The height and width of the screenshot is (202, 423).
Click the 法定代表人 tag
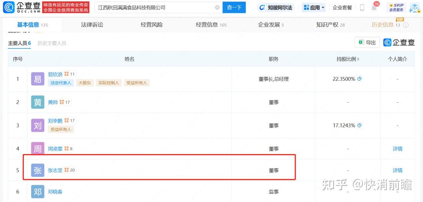(61, 83)
